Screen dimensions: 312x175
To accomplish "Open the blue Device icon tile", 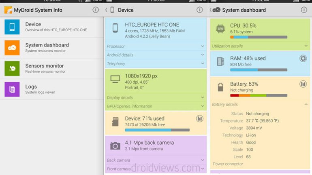I will point(12,27).
